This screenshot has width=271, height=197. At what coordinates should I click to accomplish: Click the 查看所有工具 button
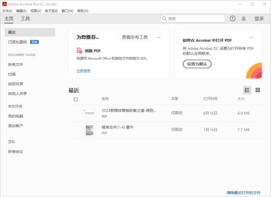[135, 37]
